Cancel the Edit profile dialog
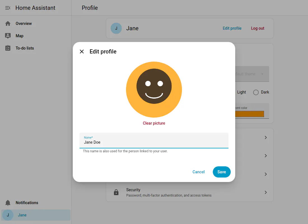The image size is (308, 224). pyautogui.click(x=199, y=172)
